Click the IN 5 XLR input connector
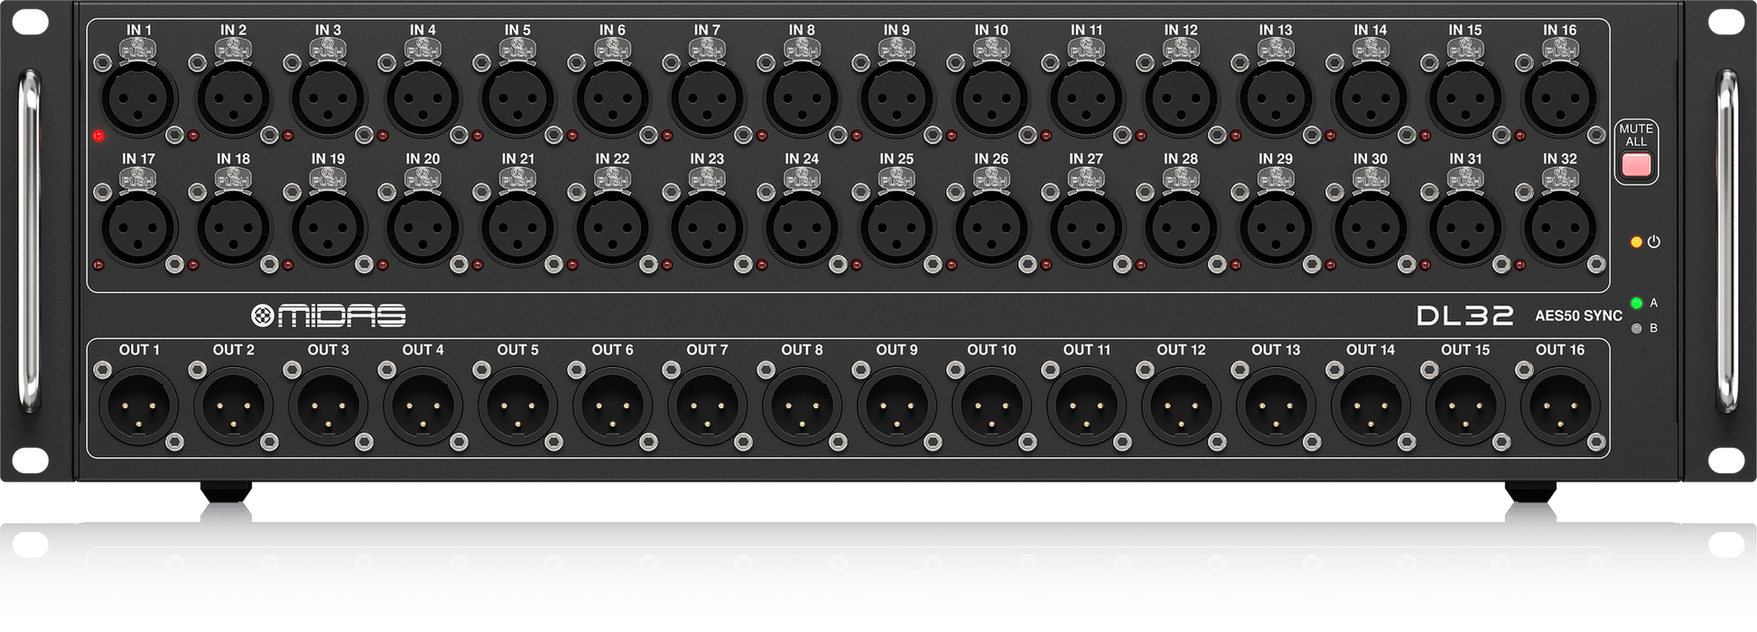Image resolution: width=1757 pixels, height=632 pixels. click(x=518, y=98)
